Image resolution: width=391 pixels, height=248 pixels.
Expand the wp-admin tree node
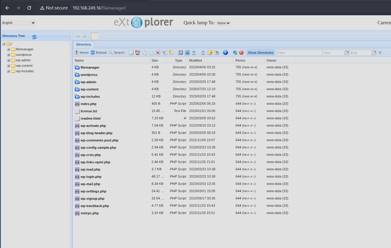click(x=9, y=60)
